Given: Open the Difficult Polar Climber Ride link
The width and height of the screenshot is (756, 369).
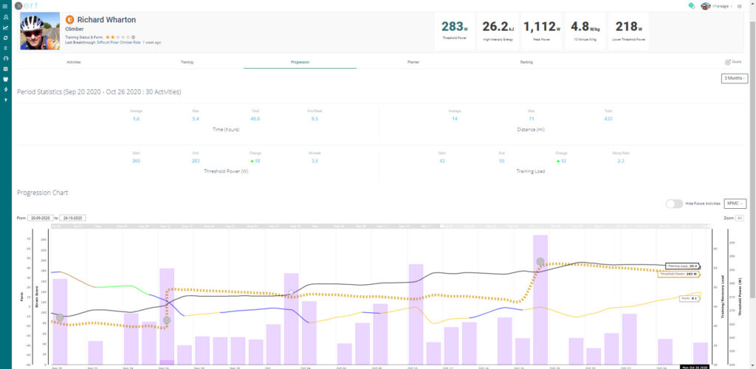Looking at the screenshot, I should point(119,43).
